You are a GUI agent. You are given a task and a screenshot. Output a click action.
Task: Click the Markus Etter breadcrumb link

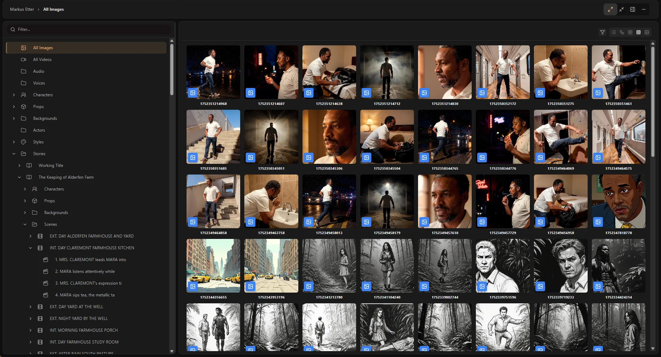22,9
